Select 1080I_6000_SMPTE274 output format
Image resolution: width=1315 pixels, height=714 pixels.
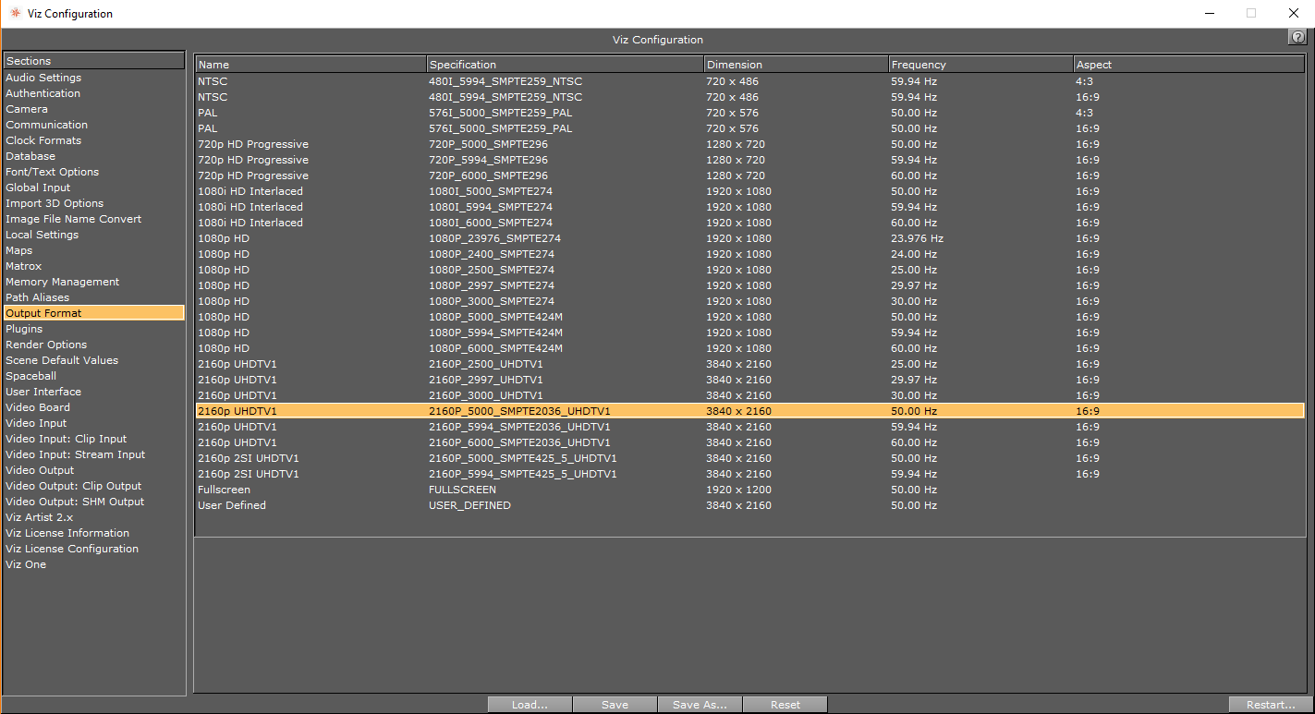point(749,223)
